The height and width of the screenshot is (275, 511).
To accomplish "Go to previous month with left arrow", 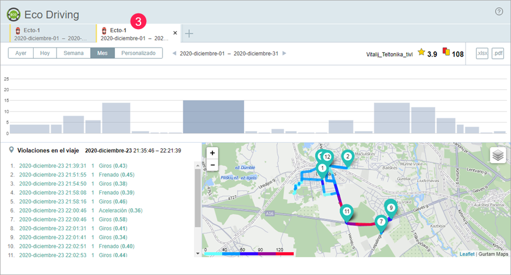I will click(174, 53).
